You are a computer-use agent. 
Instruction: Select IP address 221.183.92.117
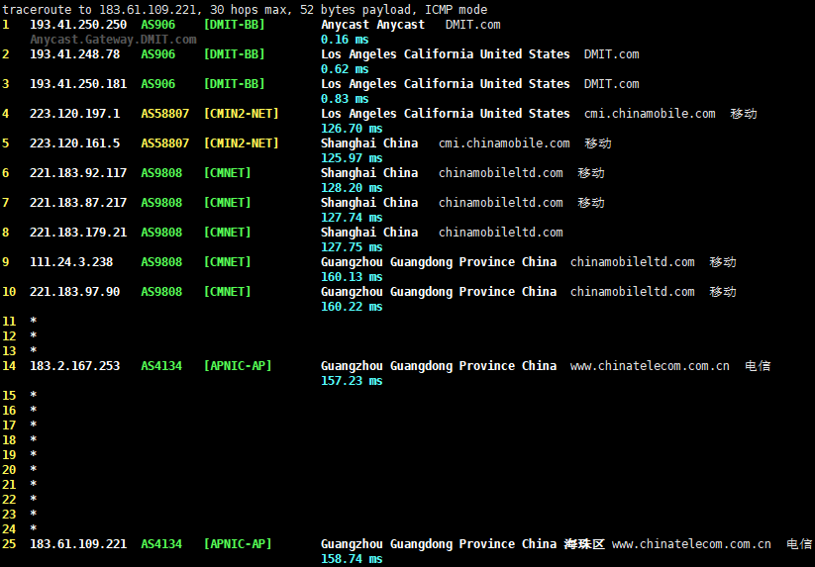tap(78, 173)
